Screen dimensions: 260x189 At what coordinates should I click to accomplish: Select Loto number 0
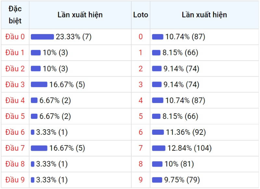pyautogui.click(x=141, y=37)
